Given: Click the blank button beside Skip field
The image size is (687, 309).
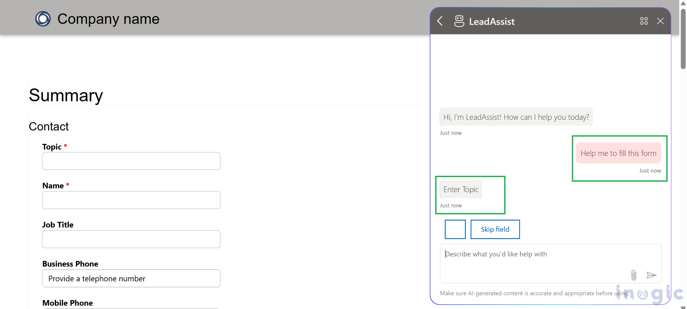Looking at the screenshot, I should coord(455,229).
